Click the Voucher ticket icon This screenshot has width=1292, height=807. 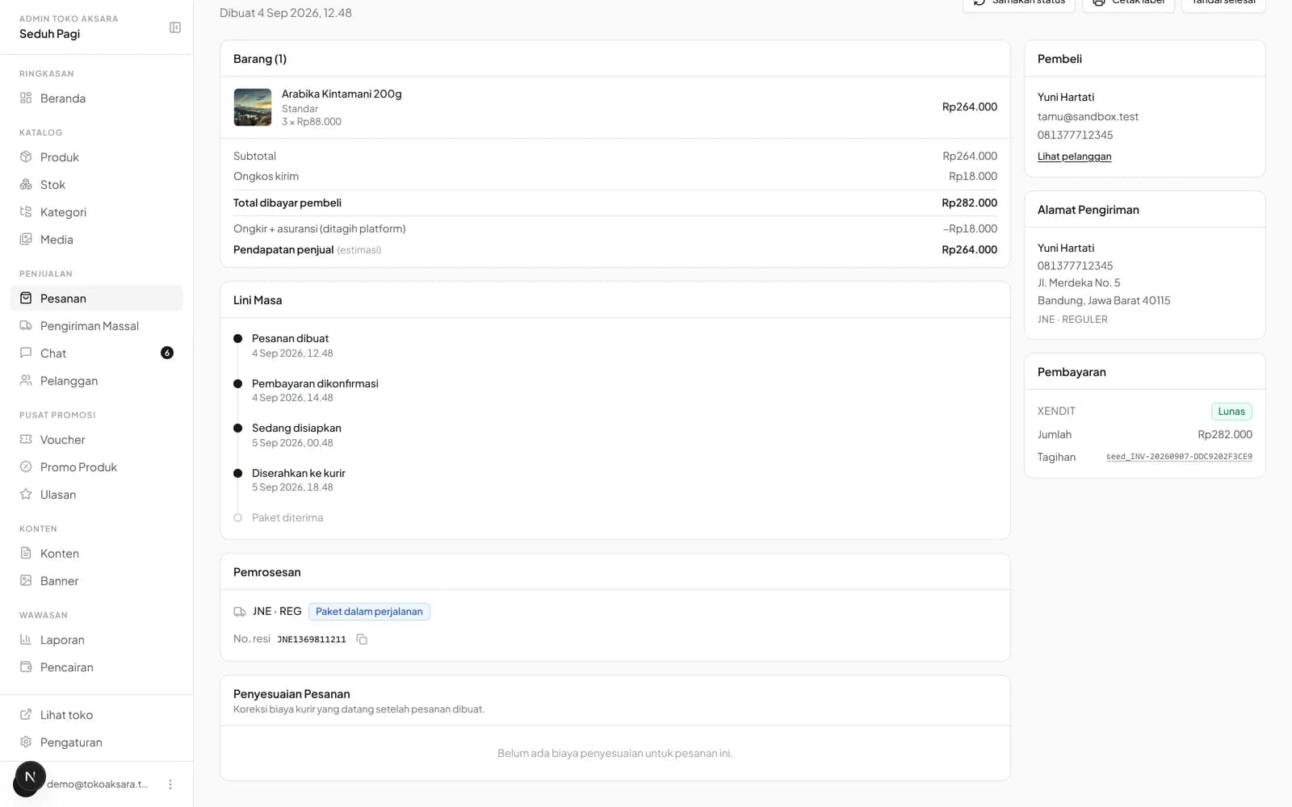pyautogui.click(x=26, y=440)
